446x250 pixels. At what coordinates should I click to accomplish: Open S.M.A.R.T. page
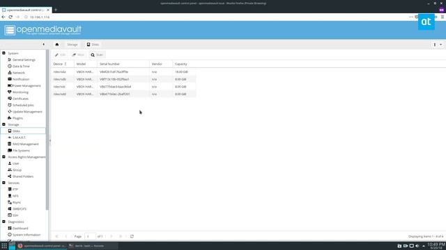pyautogui.click(x=19, y=137)
